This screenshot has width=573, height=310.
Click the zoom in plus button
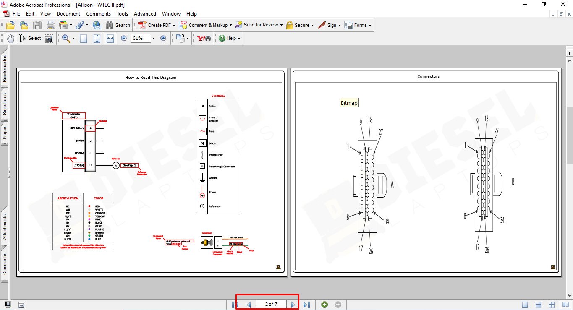[163, 38]
